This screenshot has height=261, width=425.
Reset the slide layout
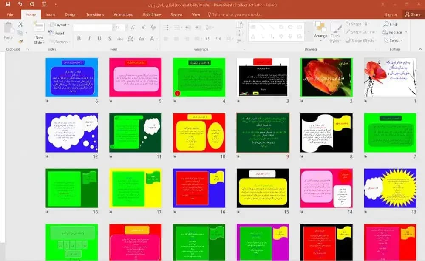pos(57,33)
